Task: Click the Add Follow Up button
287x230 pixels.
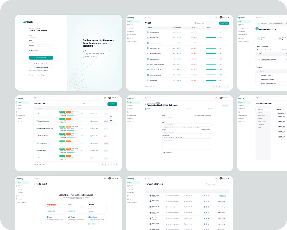Action: [168, 152]
